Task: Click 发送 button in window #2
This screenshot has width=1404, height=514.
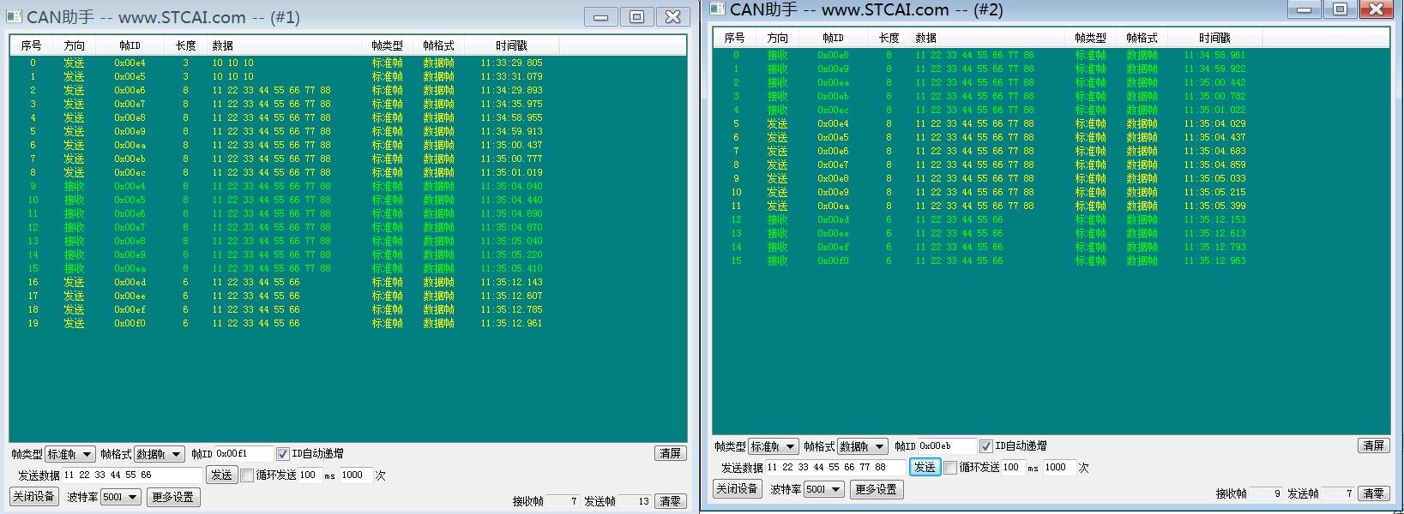Action: click(x=925, y=467)
